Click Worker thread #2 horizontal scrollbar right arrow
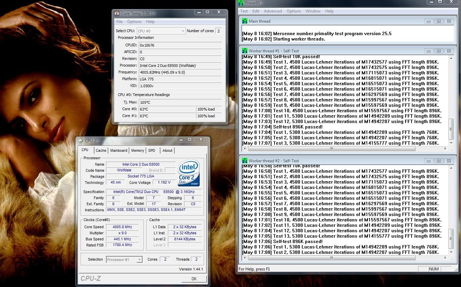The height and width of the screenshot is (287, 461). pos(445,258)
